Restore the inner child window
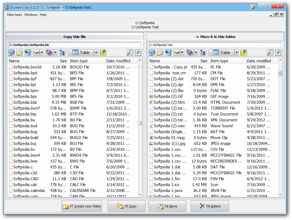The height and width of the screenshot is (220, 292). 276,14
